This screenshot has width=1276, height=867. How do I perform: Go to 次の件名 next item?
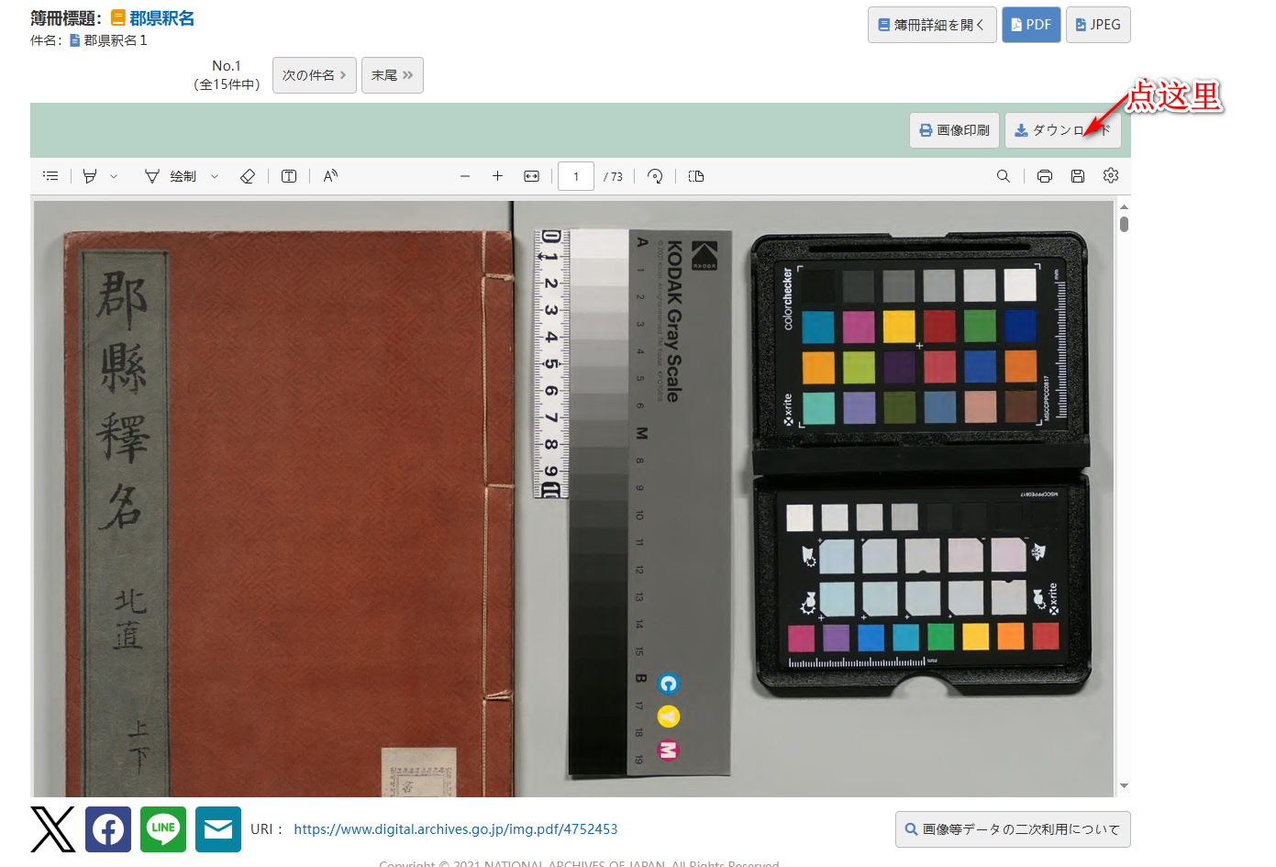[314, 75]
